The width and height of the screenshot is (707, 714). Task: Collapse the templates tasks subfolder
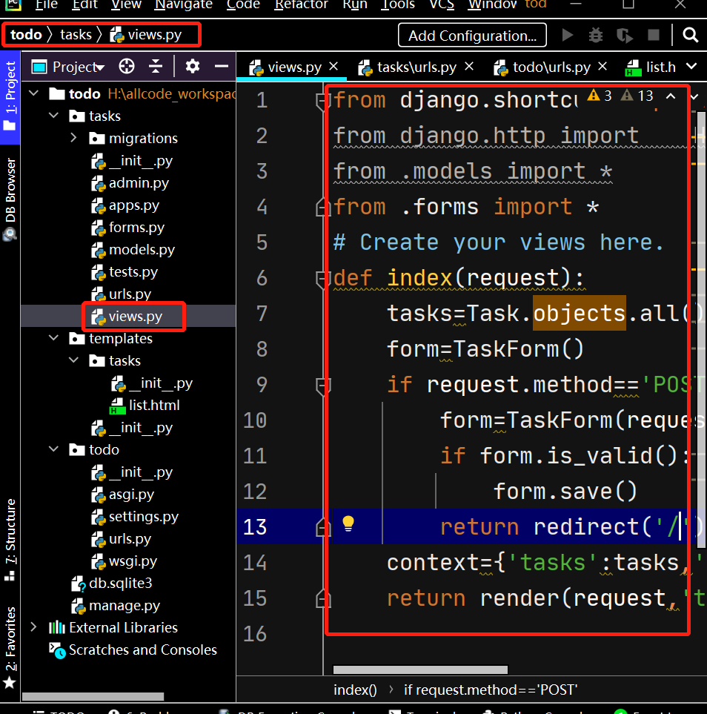74,360
